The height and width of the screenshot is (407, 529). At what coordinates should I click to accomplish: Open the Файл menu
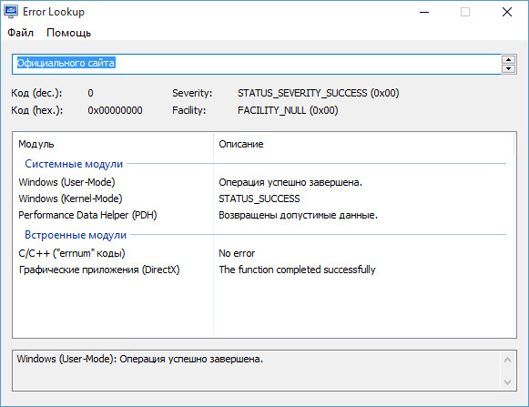pos(20,33)
